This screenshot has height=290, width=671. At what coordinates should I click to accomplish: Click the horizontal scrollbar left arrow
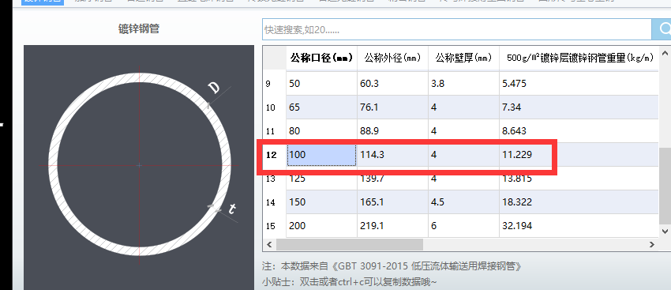[270, 245]
